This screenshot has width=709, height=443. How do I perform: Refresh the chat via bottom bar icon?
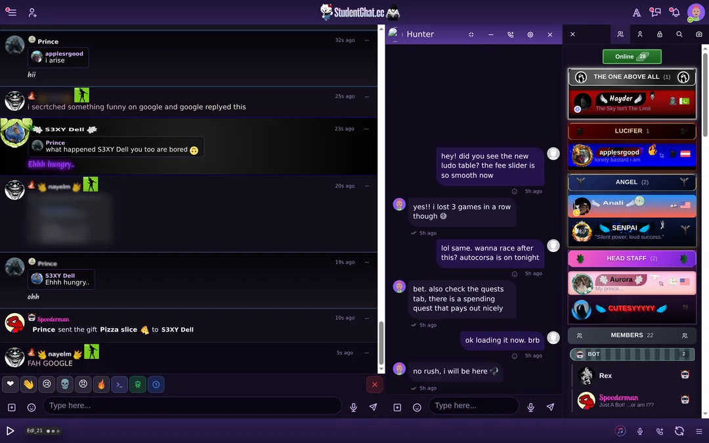point(679,431)
